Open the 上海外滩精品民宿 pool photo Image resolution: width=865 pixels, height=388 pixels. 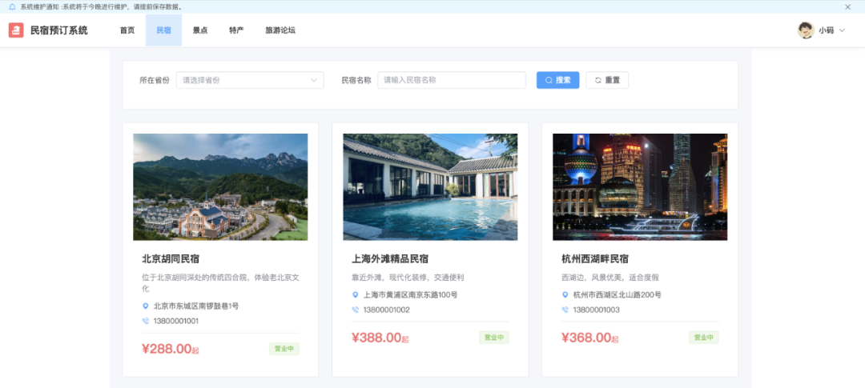coord(430,187)
